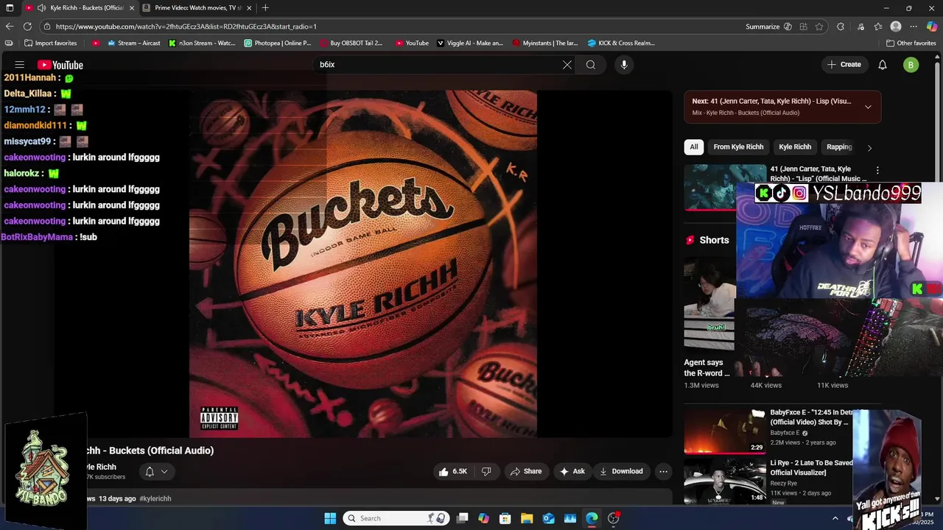Open the Edge profile icon
Image resolution: width=943 pixels, height=530 pixels.
(x=896, y=26)
